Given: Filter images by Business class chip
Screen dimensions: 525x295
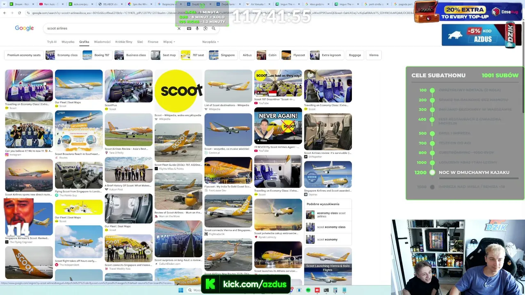Looking at the screenshot, I should (x=131, y=55).
